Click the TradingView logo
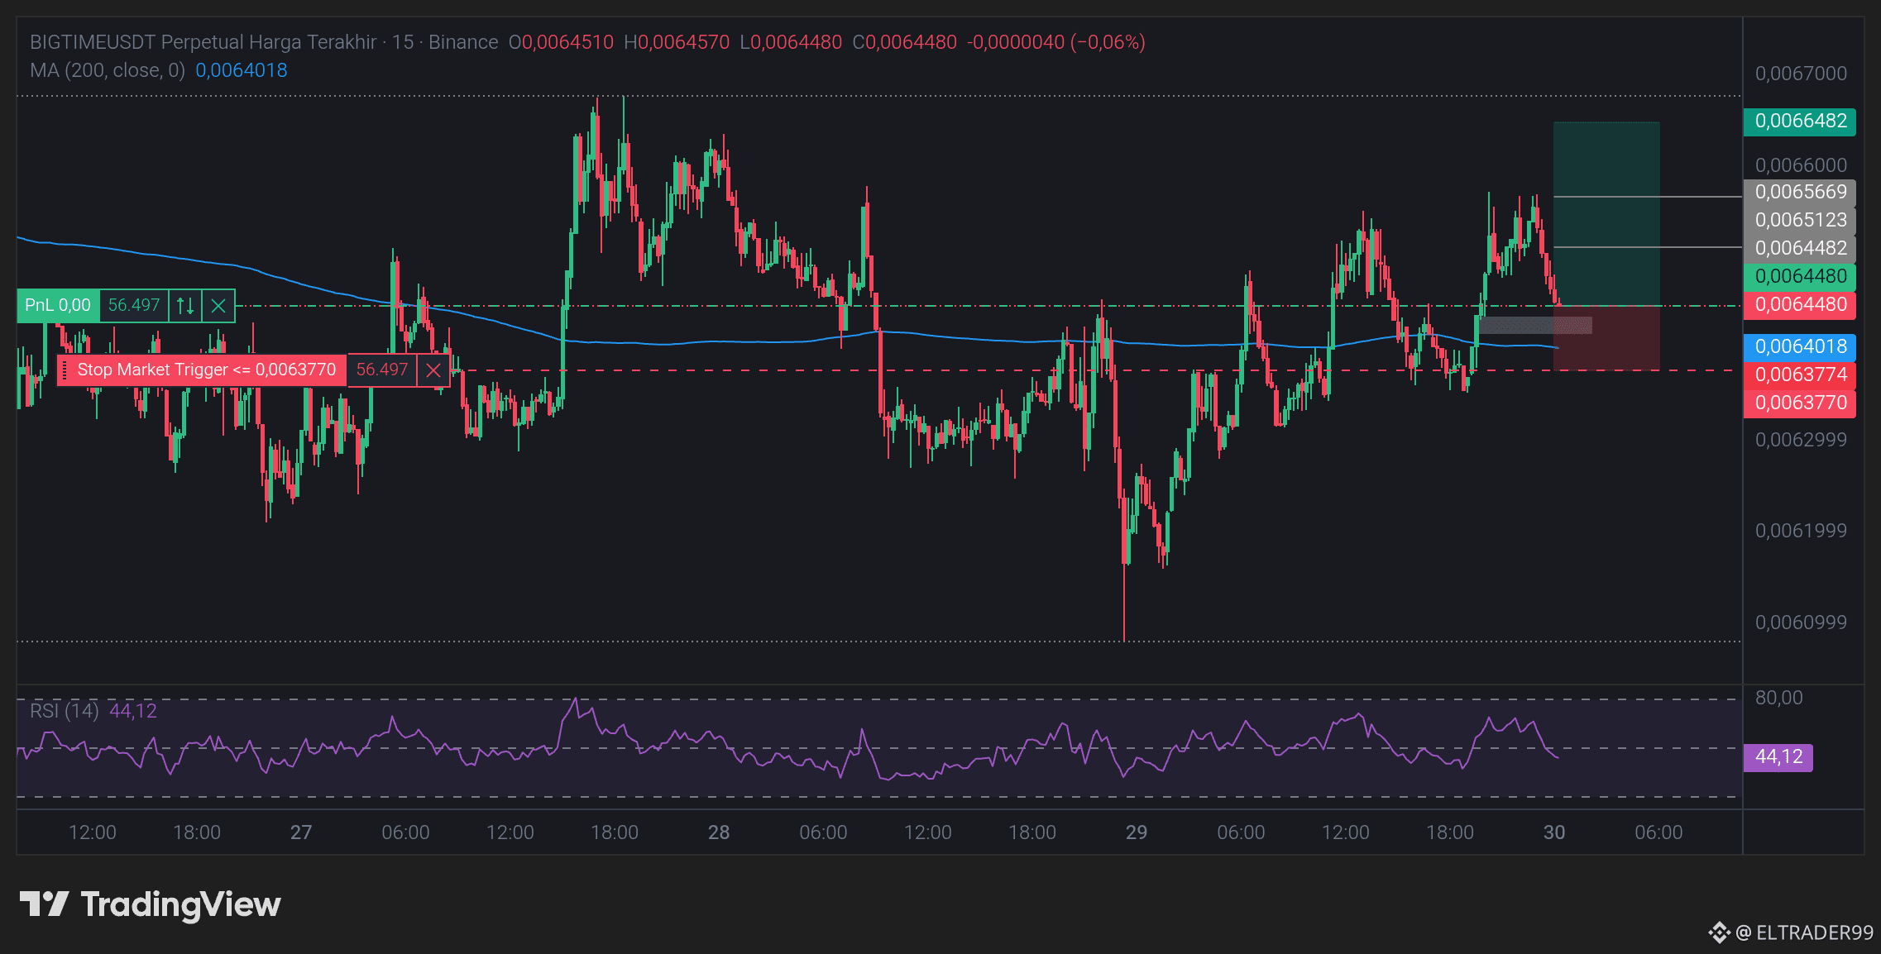The width and height of the screenshot is (1881, 954). [x=150, y=904]
